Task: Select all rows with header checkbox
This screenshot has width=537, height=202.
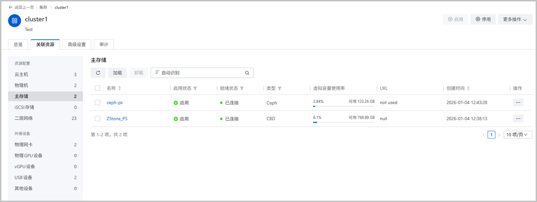Action: pos(98,88)
